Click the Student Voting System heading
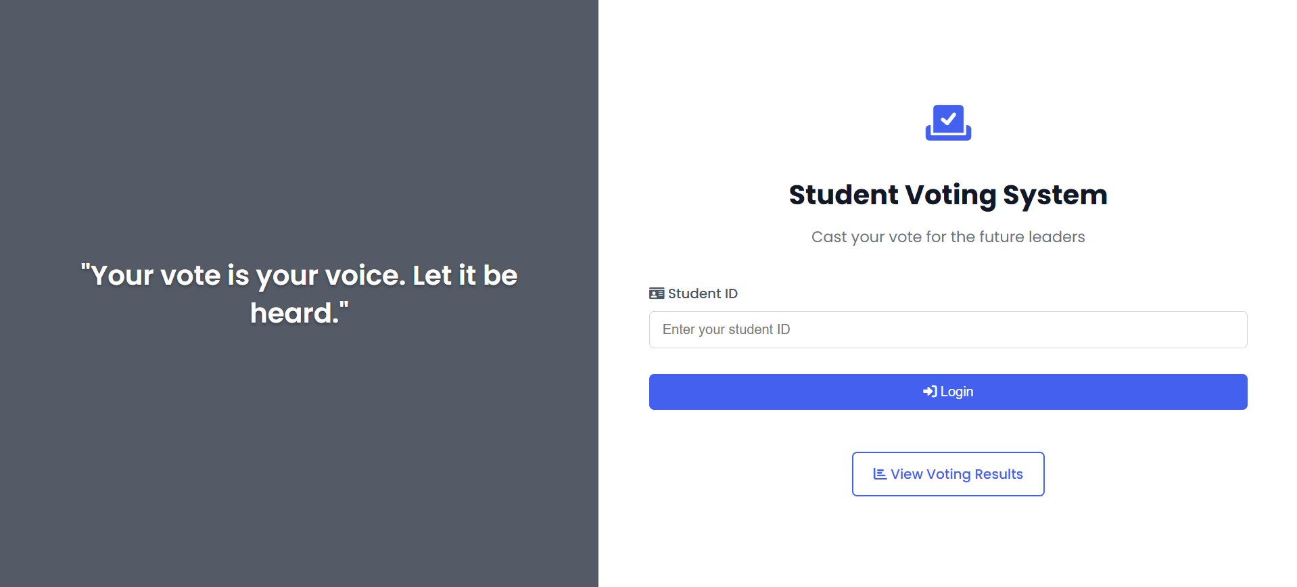This screenshot has width=1297, height=587. click(x=948, y=195)
